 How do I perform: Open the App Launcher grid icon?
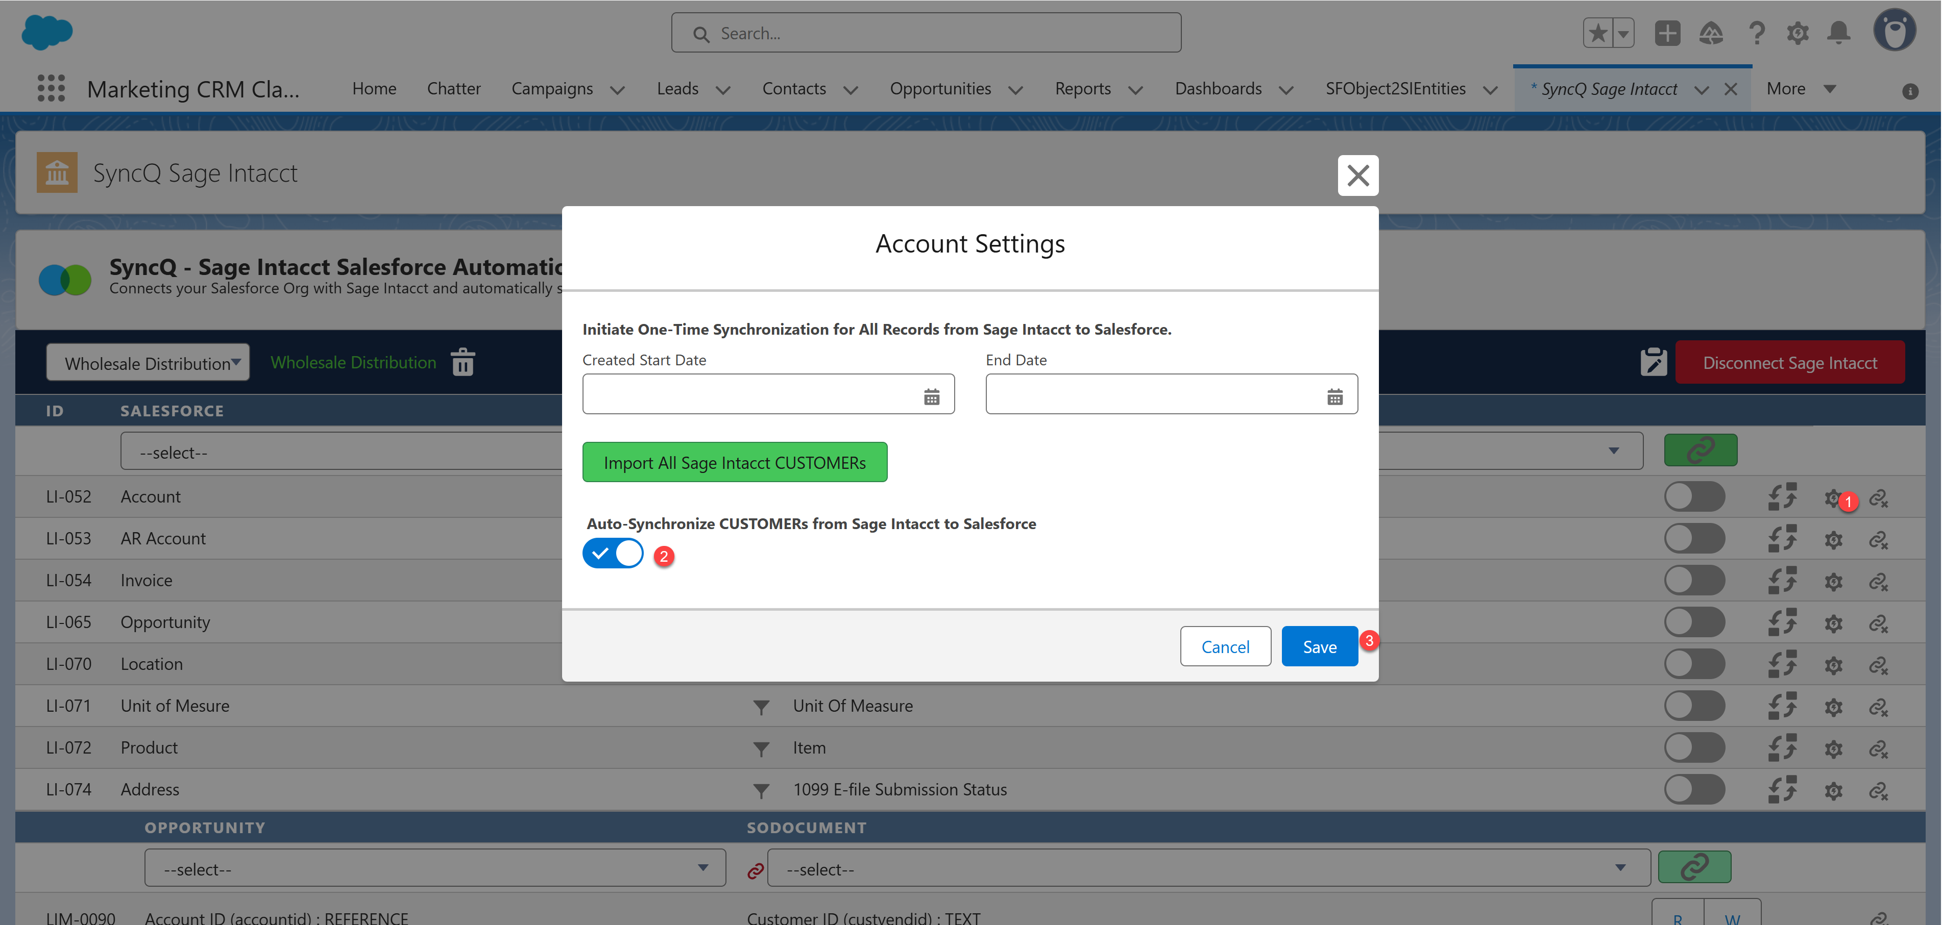click(51, 88)
